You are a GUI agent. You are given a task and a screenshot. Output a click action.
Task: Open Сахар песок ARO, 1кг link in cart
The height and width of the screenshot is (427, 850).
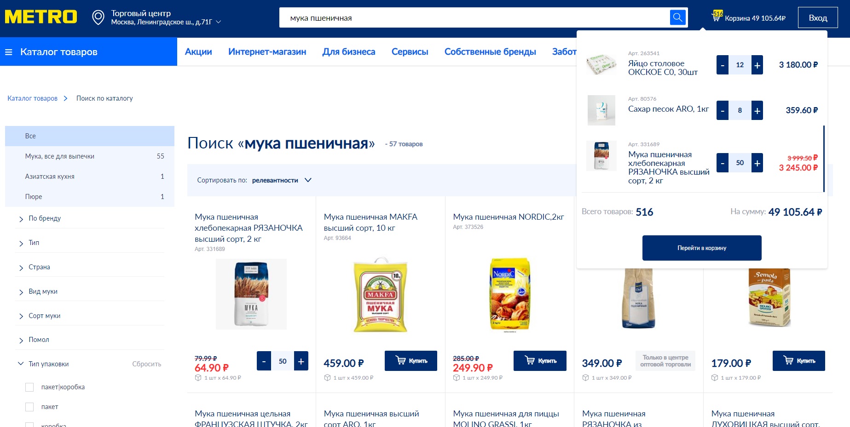668,109
